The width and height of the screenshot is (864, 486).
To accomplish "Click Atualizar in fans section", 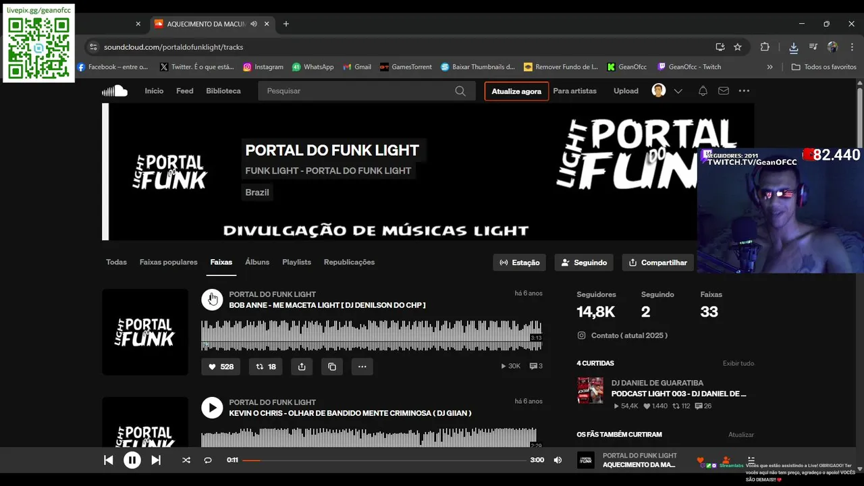I will [741, 435].
